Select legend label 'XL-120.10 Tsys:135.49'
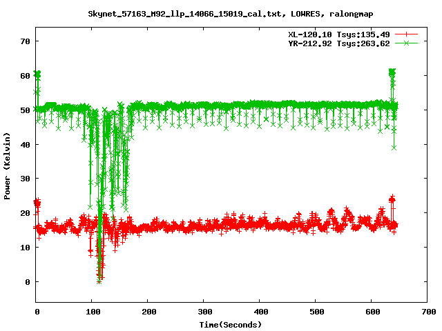 tap(339, 34)
